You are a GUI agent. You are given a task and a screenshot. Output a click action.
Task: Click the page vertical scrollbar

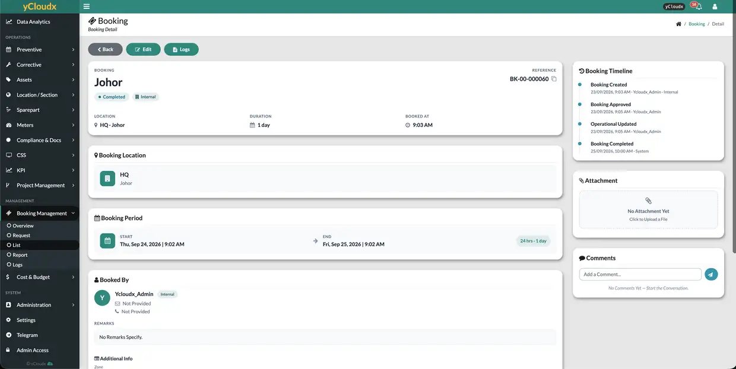[x=734, y=134]
